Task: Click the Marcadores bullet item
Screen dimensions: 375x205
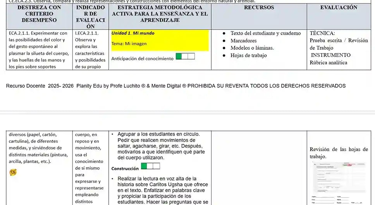Action: [x=243, y=41]
